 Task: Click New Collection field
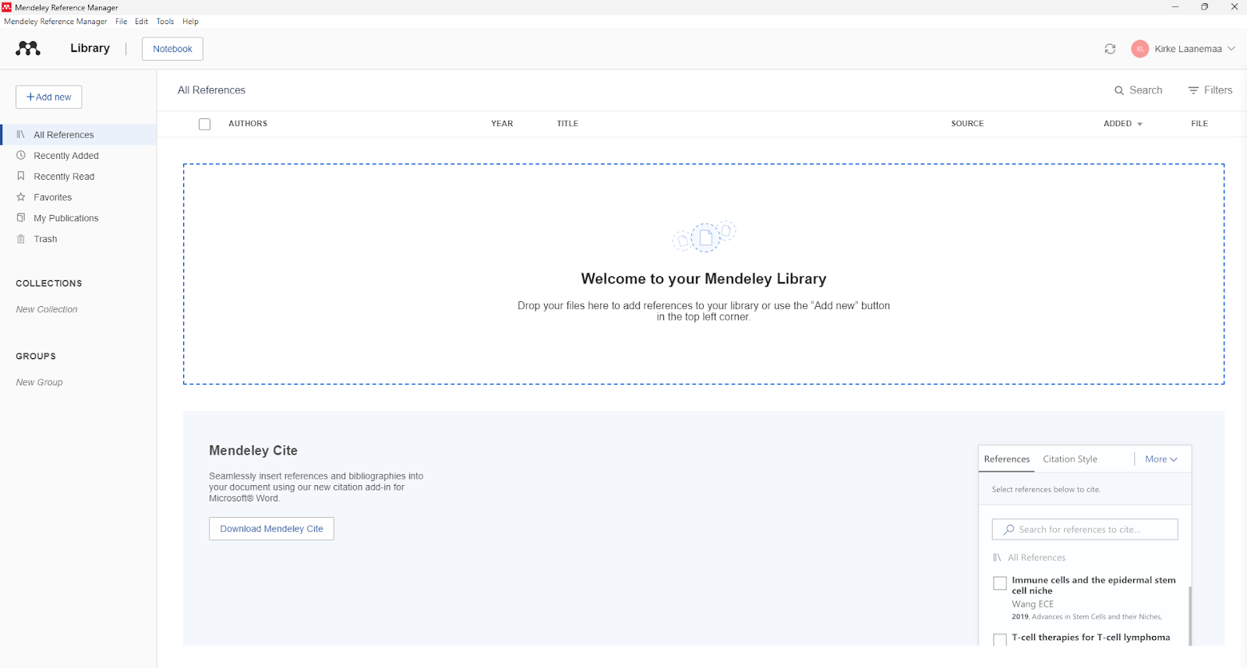click(47, 310)
